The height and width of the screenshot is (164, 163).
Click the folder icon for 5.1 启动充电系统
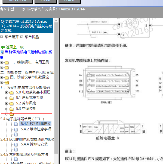coord(11,98)
